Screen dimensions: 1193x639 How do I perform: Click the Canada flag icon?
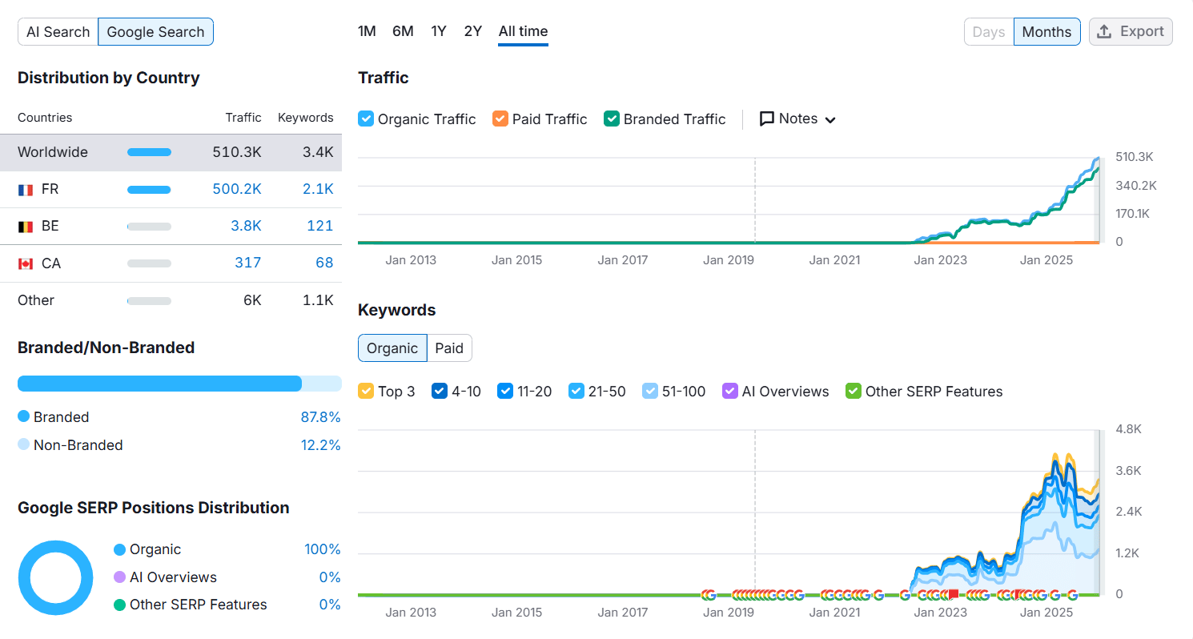click(x=26, y=263)
